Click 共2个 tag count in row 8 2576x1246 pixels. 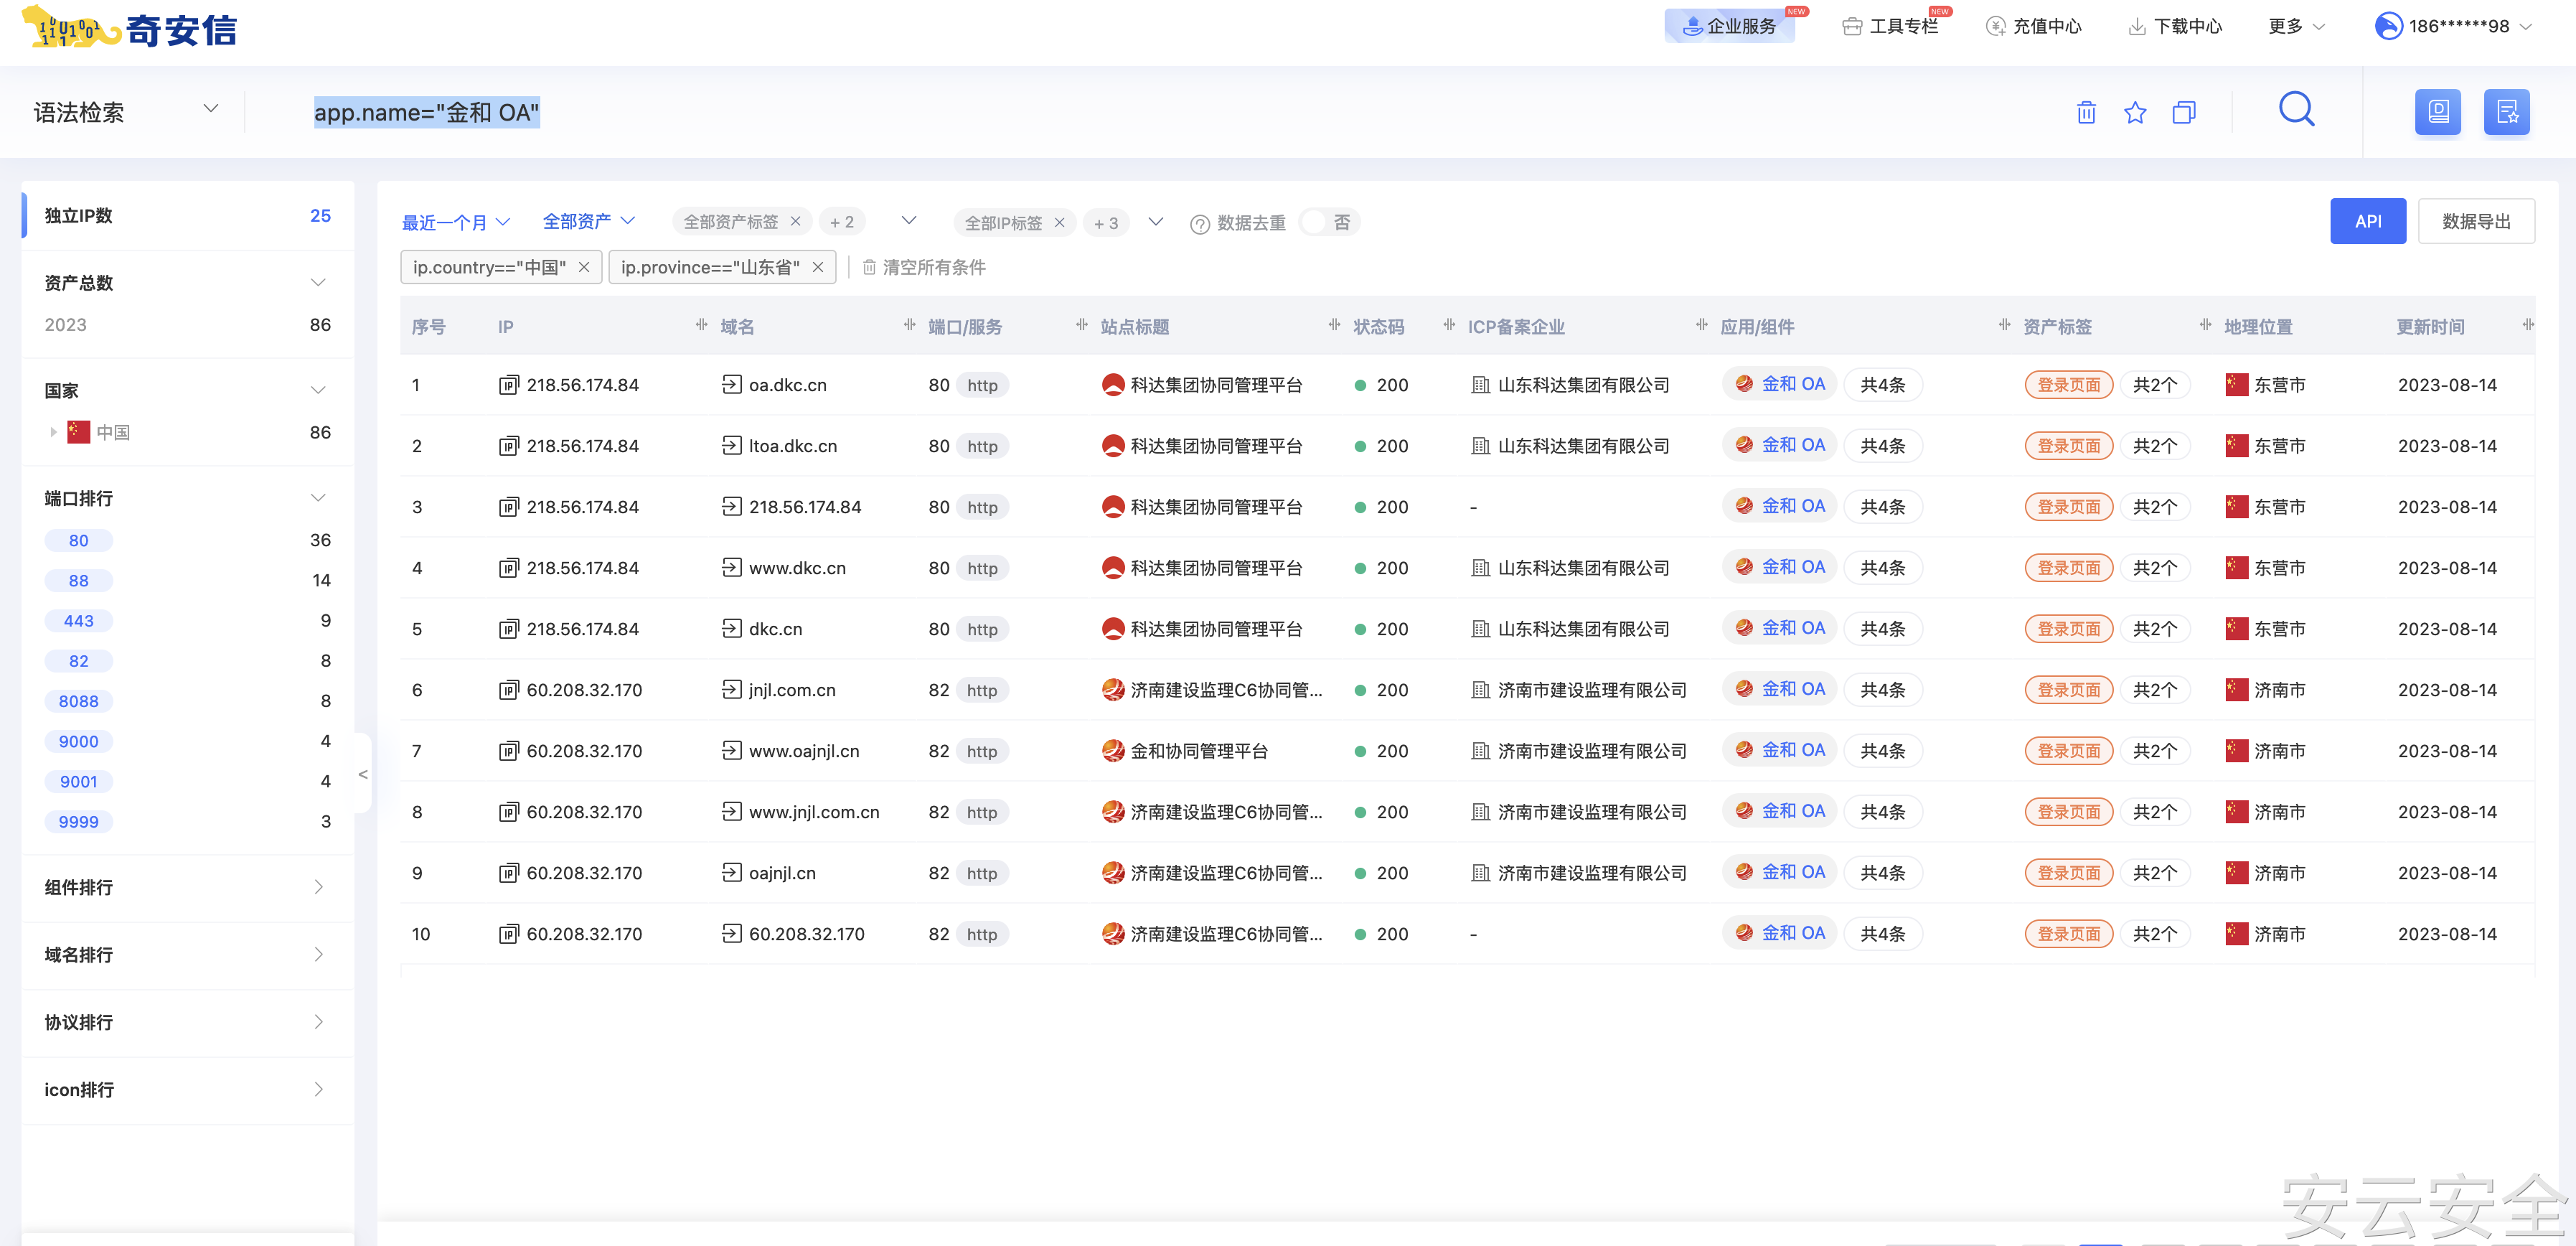coord(2155,812)
